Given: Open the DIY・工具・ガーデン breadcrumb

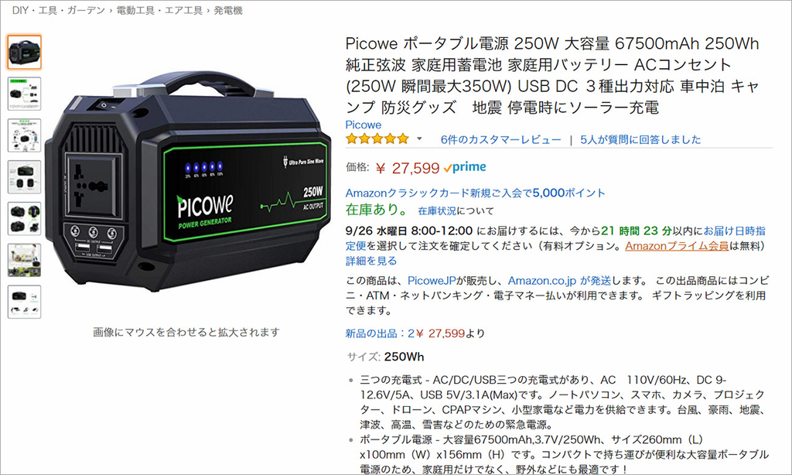Looking at the screenshot, I should point(59,11).
